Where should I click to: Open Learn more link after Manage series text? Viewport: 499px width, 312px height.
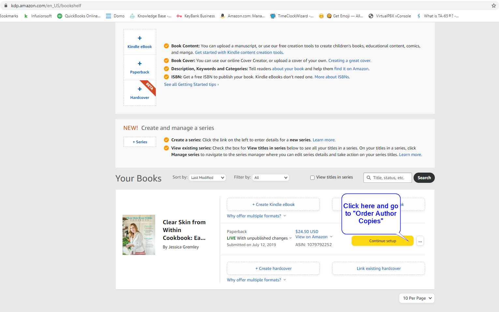point(410,155)
